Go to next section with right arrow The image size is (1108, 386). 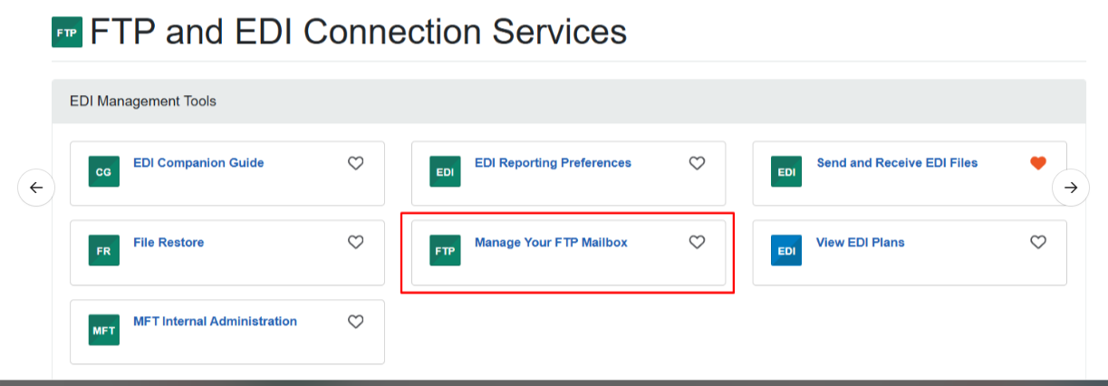pos(1071,188)
